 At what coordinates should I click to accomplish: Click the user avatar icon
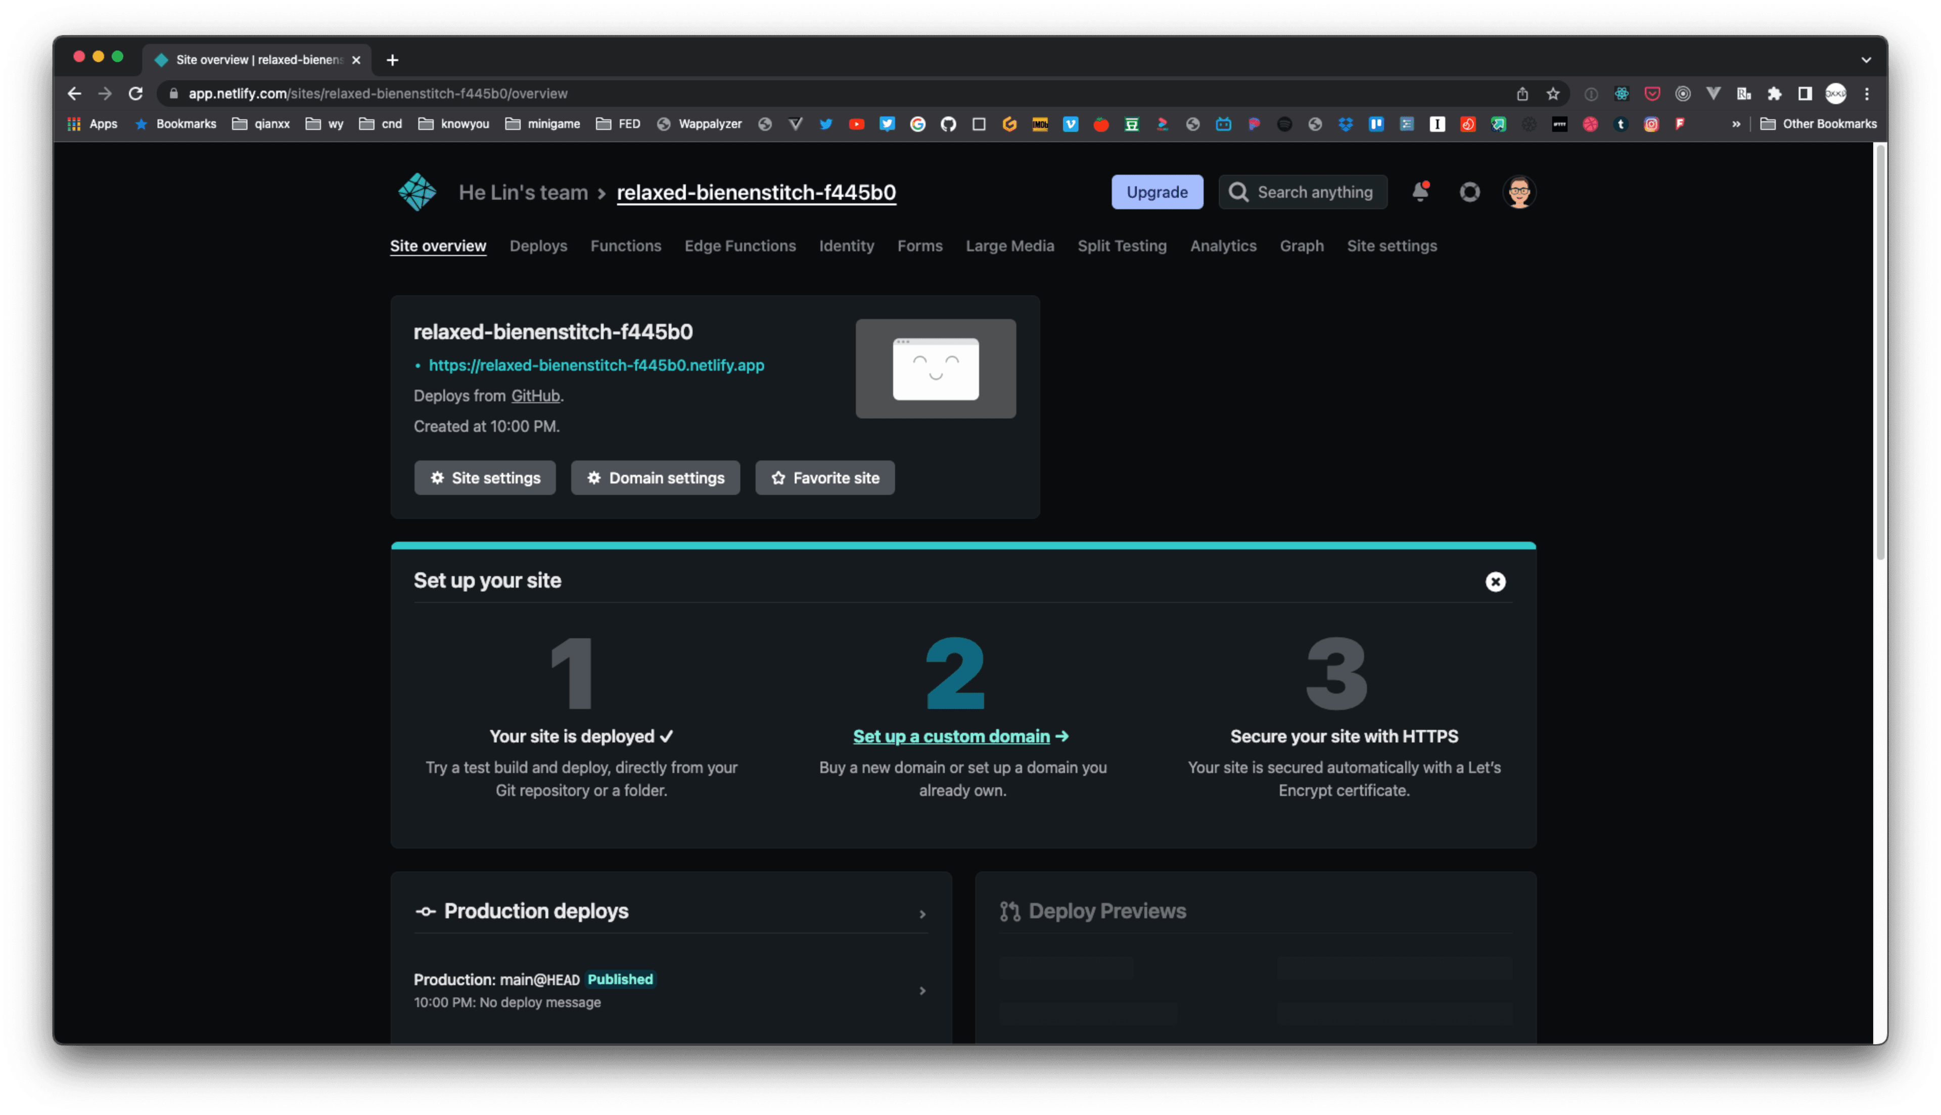click(x=1518, y=191)
